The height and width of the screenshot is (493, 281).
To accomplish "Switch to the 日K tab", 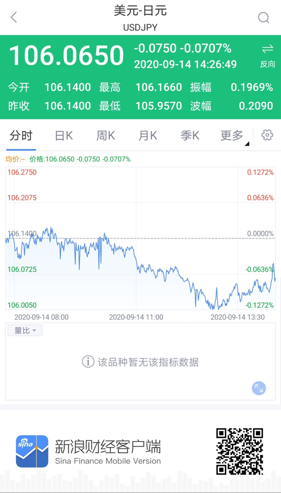I will coord(63,136).
